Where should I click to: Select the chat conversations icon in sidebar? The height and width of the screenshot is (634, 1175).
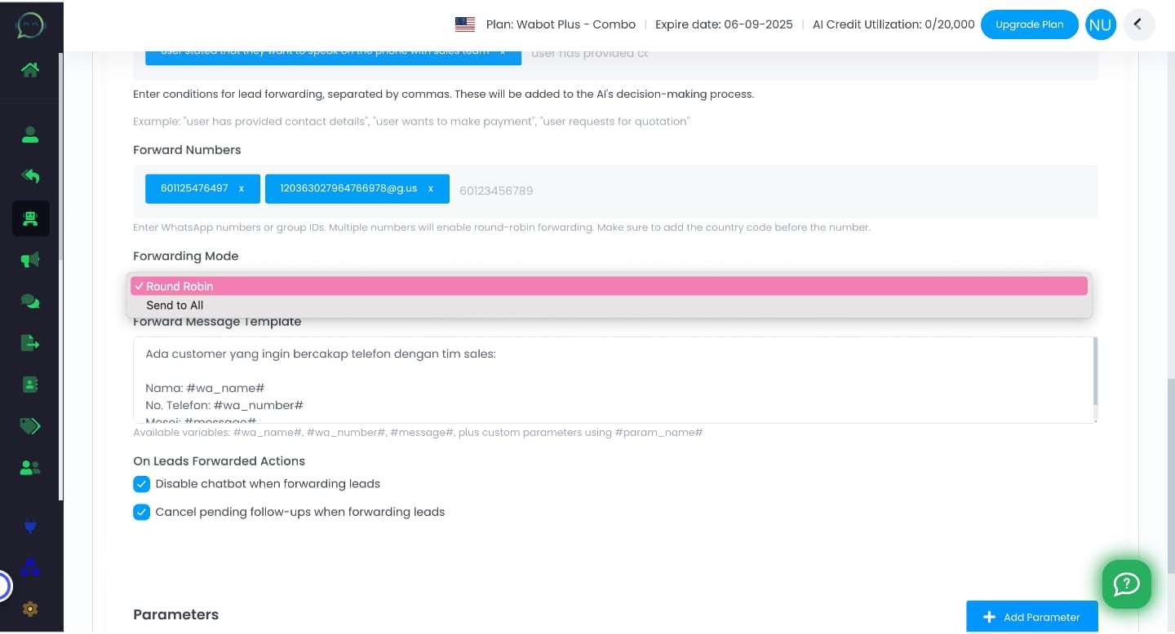[x=30, y=302]
